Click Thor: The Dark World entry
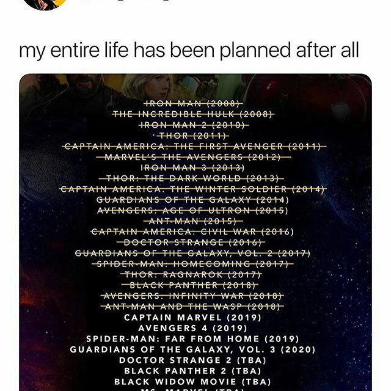The height and width of the screenshot is (391, 391). (191, 178)
